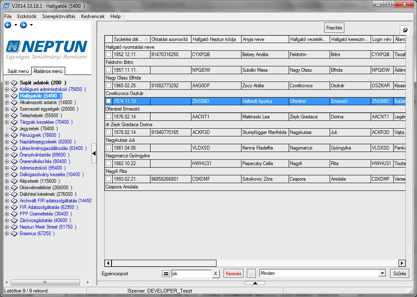The image size is (417, 297).
Task: Check the box for Csapora Amidala row
Action: pos(109,179)
